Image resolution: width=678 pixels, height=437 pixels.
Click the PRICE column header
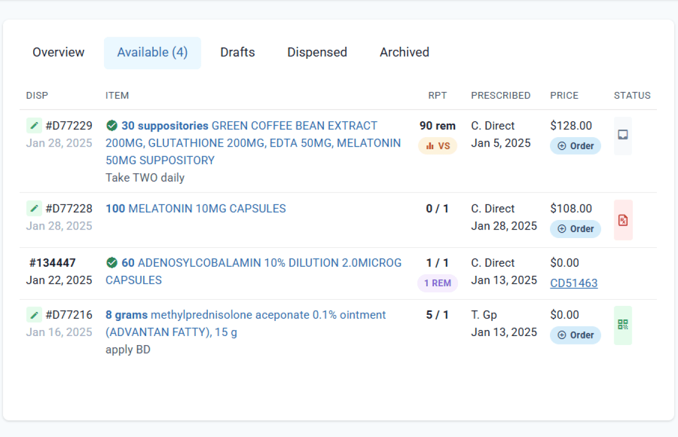(x=564, y=95)
